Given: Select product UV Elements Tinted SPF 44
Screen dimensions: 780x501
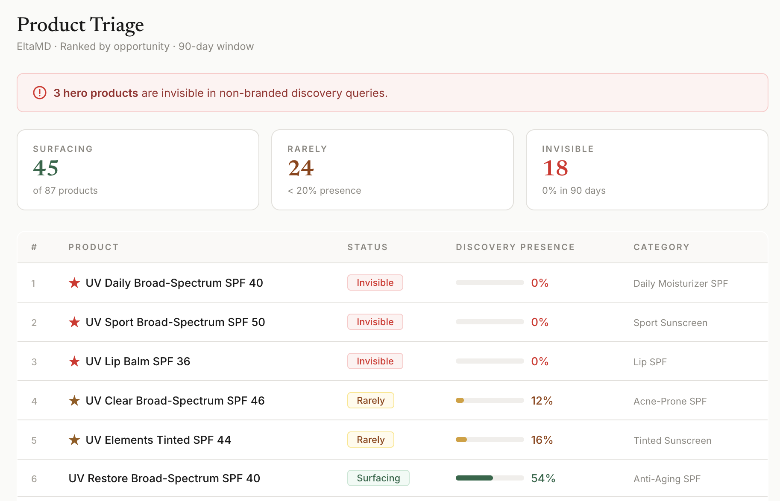Looking at the screenshot, I should point(158,440).
